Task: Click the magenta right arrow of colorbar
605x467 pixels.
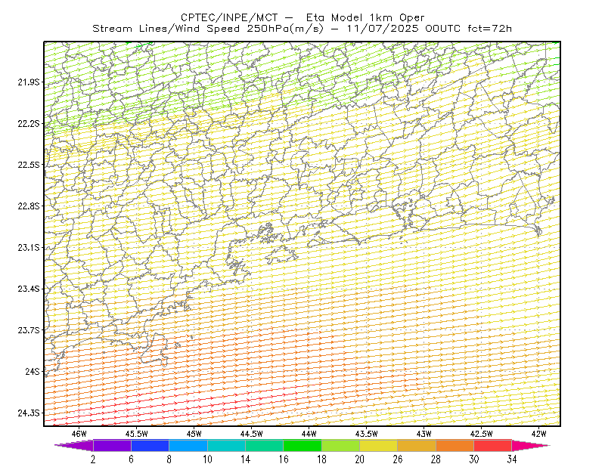Action: [x=529, y=445]
